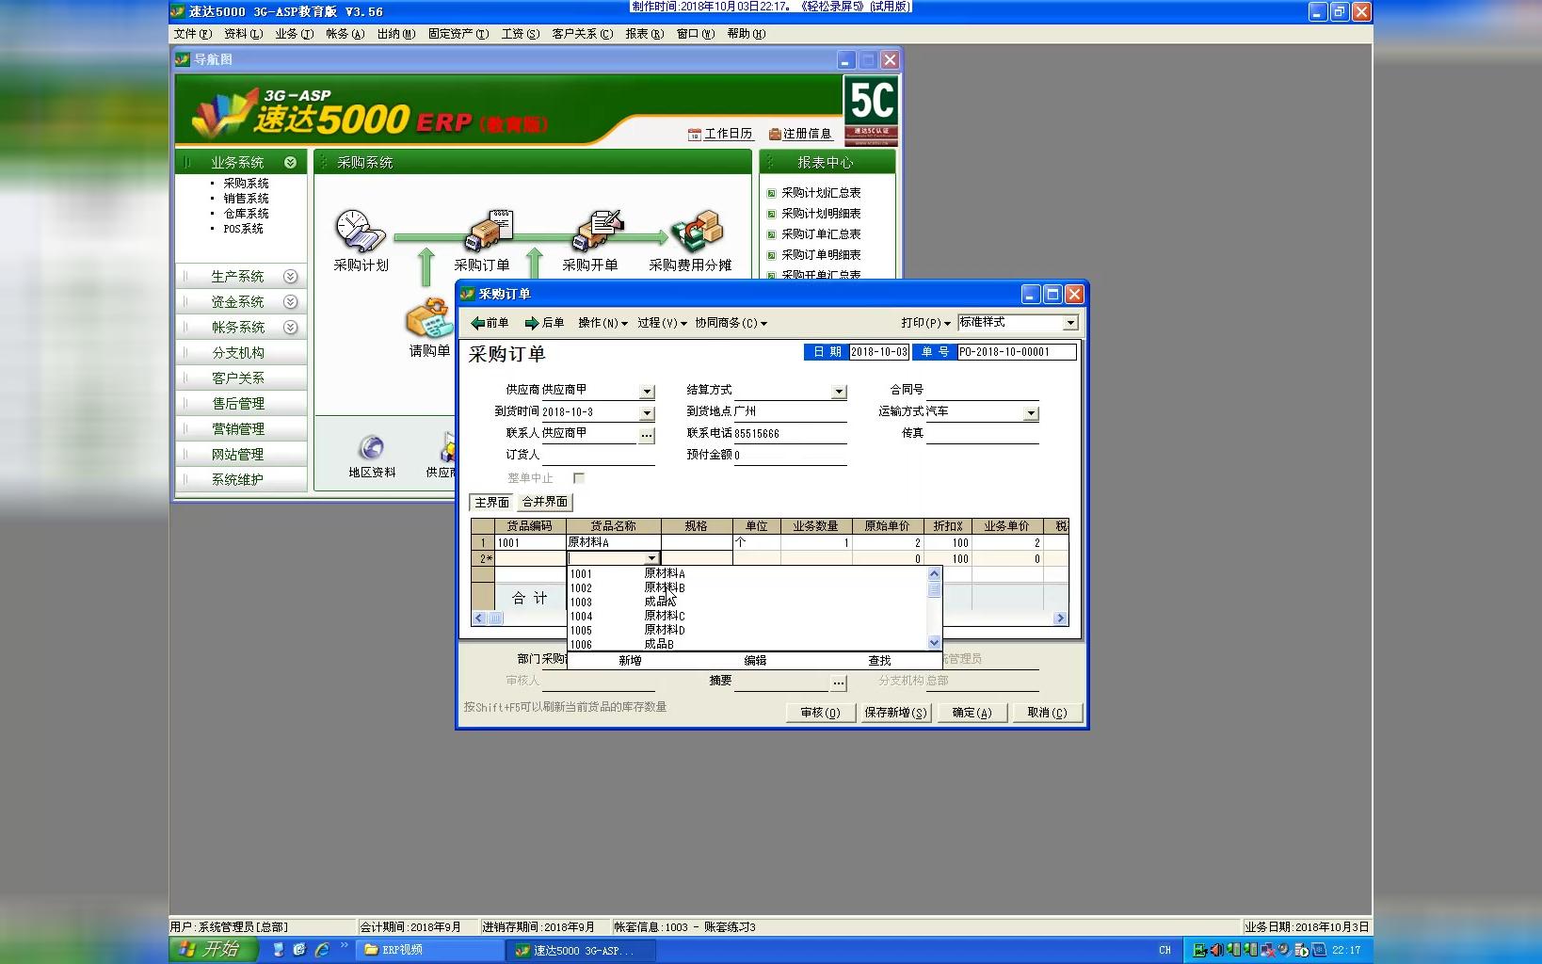Expand the 到货时间 date dropdown
The width and height of the screenshot is (1542, 964).
[x=647, y=413]
